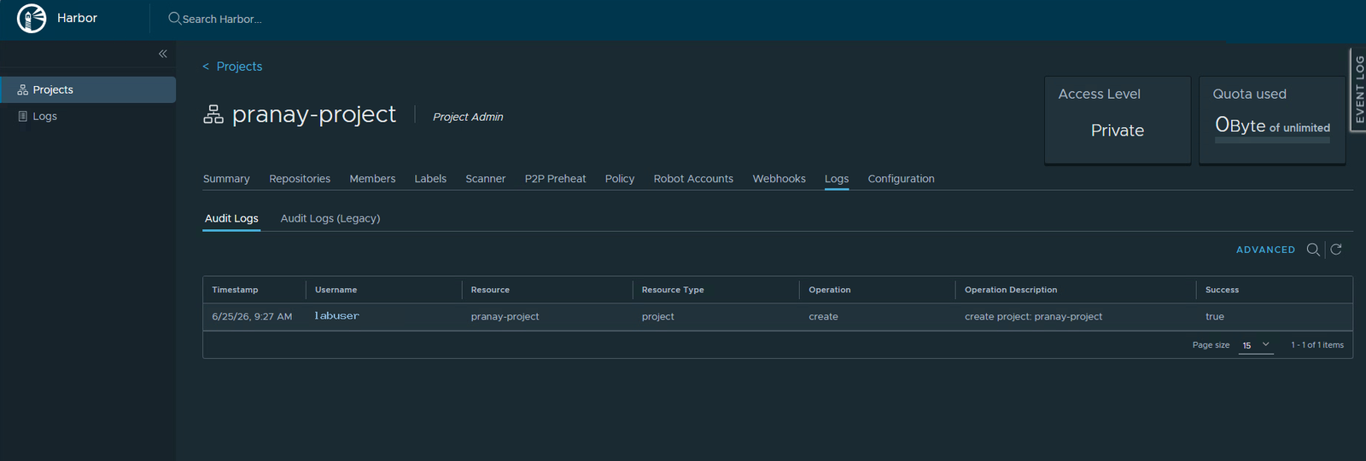Click the Operation column header
This screenshot has height=461, width=1366.
[x=830, y=290]
